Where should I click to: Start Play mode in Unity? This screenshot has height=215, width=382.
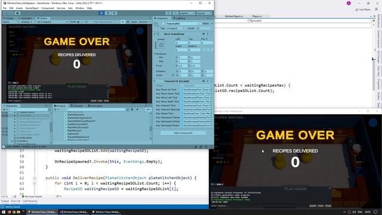(x=101, y=13)
